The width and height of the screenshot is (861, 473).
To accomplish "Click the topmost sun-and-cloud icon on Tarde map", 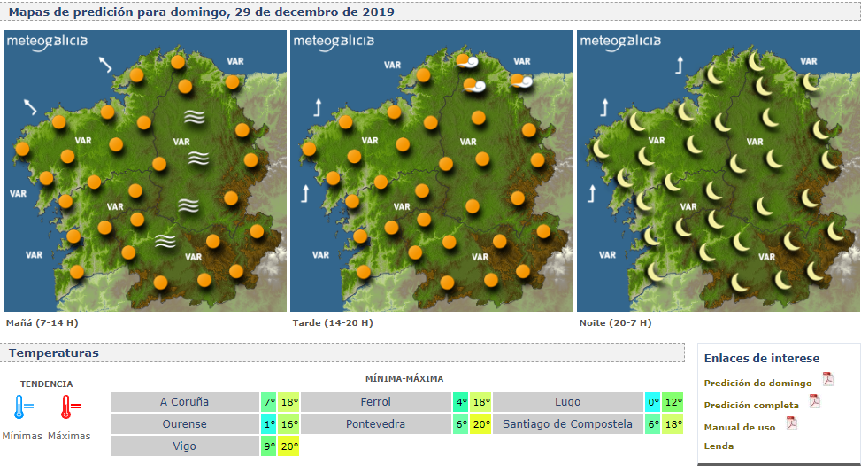I will tap(466, 61).
